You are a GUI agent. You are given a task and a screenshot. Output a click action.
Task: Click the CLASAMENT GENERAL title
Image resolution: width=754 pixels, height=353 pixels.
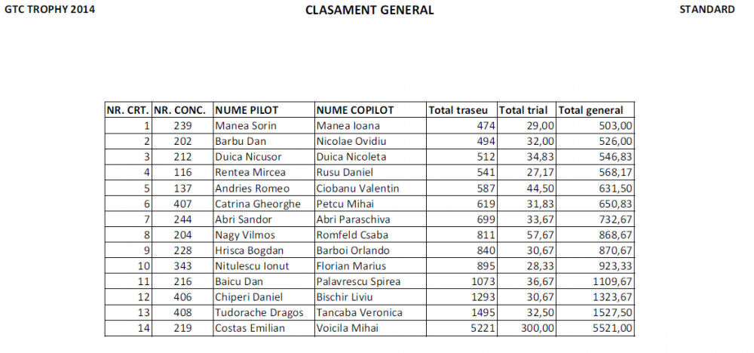click(369, 11)
